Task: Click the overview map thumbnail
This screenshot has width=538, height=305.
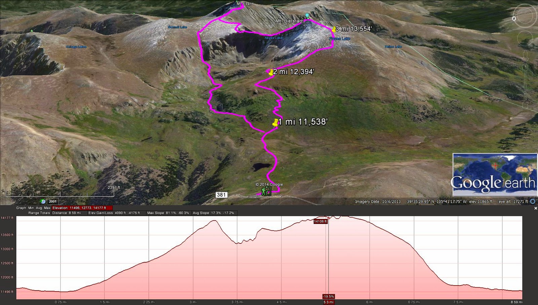Action: pyautogui.click(x=495, y=175)
